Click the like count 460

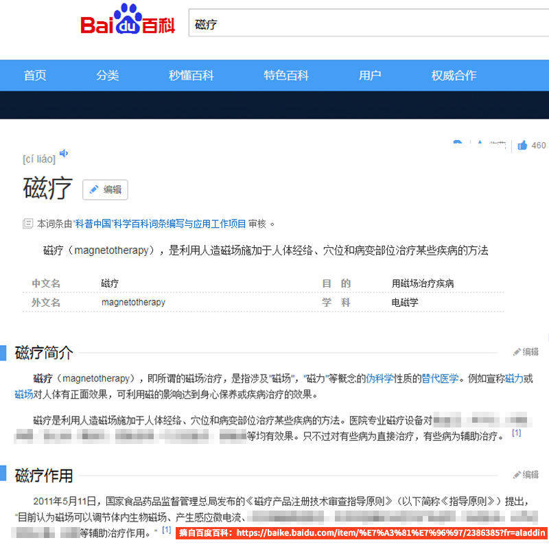coord(539,145)
